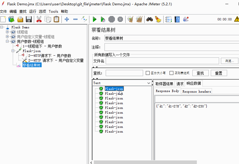Open the Help book icon
This screenshot has width=239, height=164.
[177, 19]
